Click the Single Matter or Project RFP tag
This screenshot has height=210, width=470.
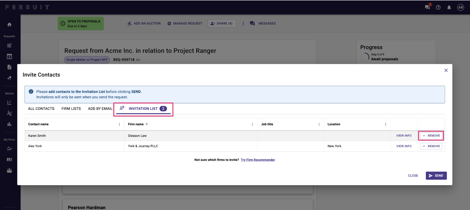pyautogui.click(x=87, y=60)
